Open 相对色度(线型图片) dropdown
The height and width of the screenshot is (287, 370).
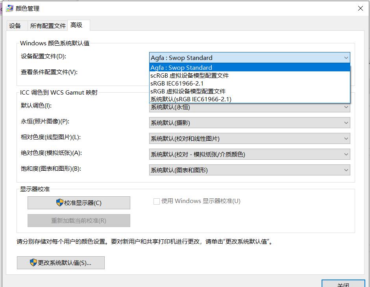point(250,138)
